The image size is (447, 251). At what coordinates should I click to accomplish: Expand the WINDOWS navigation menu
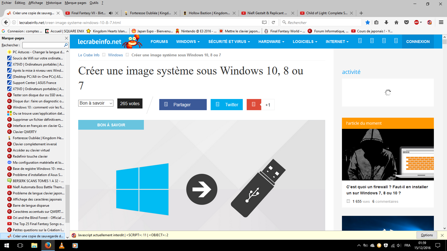[x=188, y=42]
